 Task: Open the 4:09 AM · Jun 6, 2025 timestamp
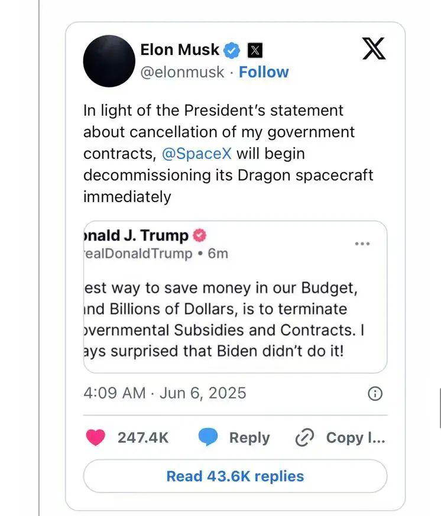(x=165, y=393)
